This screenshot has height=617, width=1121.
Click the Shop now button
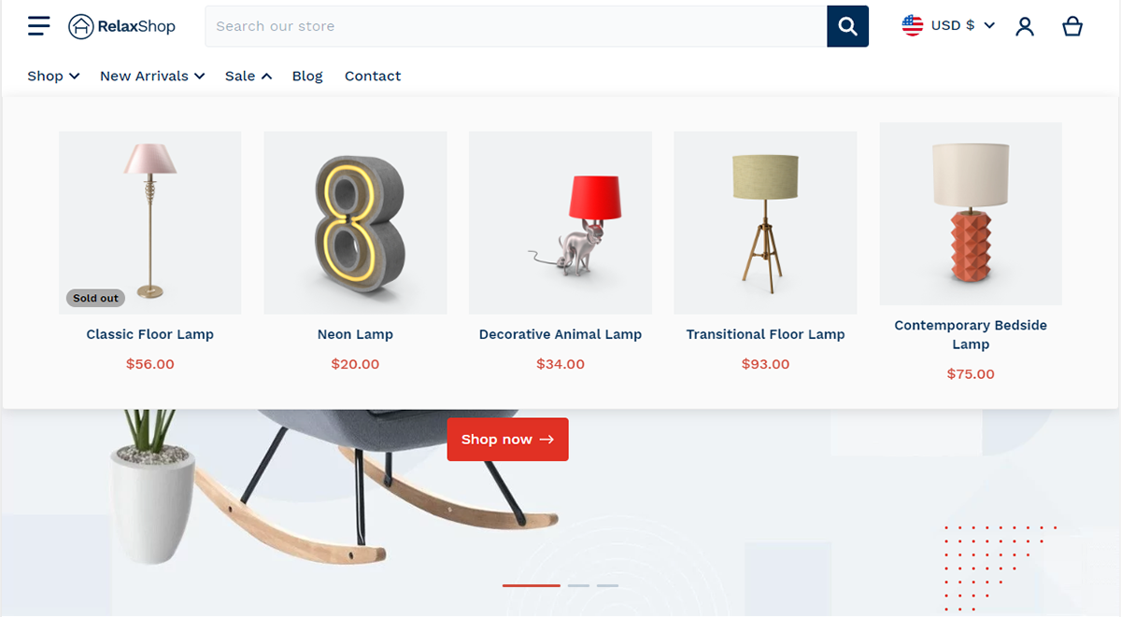tap(507, 440)
